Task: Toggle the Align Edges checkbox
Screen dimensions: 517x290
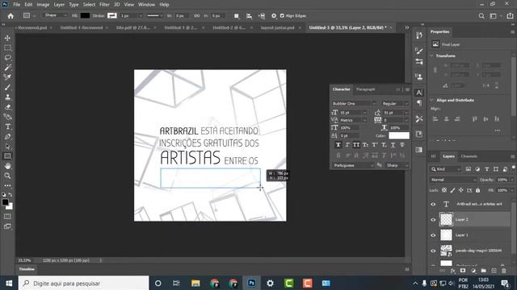Action: click(x=282, y=16)
